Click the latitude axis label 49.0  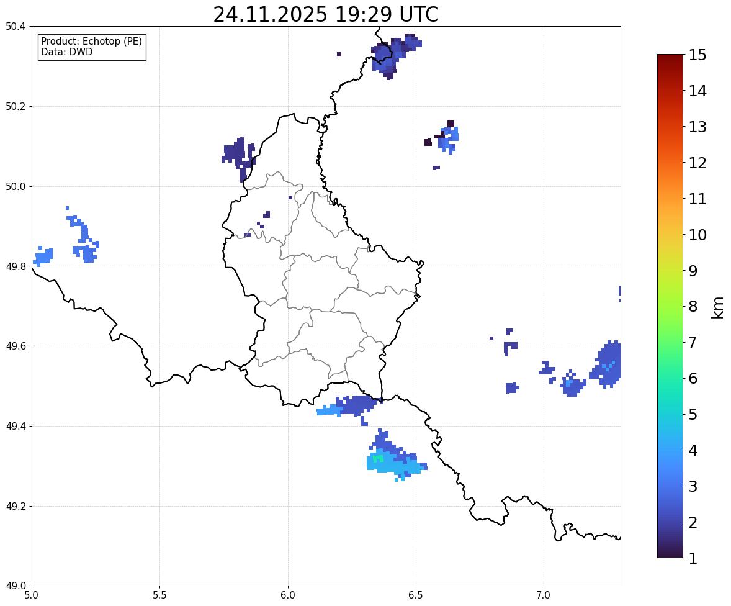pyautogui.click(x=16, y=586)
